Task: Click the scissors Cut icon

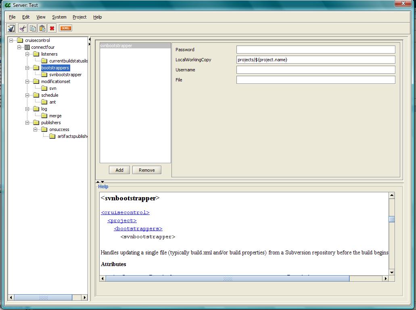Action: click(x=23, y=28)
